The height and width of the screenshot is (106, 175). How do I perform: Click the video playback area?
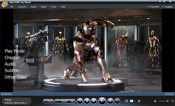pyautogui.click(x=87, y=50)
